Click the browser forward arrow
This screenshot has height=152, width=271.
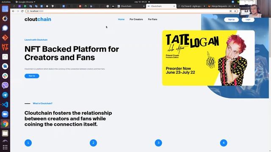click(x=18, y=11)
